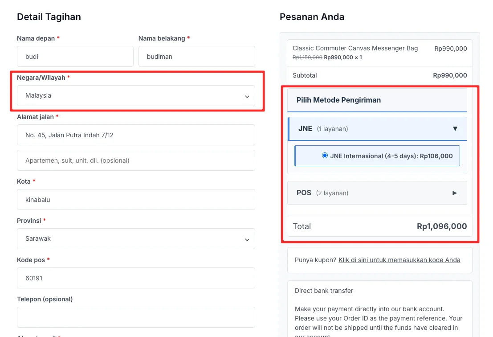Click the POS expand arrow icon
Image resolution: width=493 pixels, height=337 pixels.
click(454, 193)
